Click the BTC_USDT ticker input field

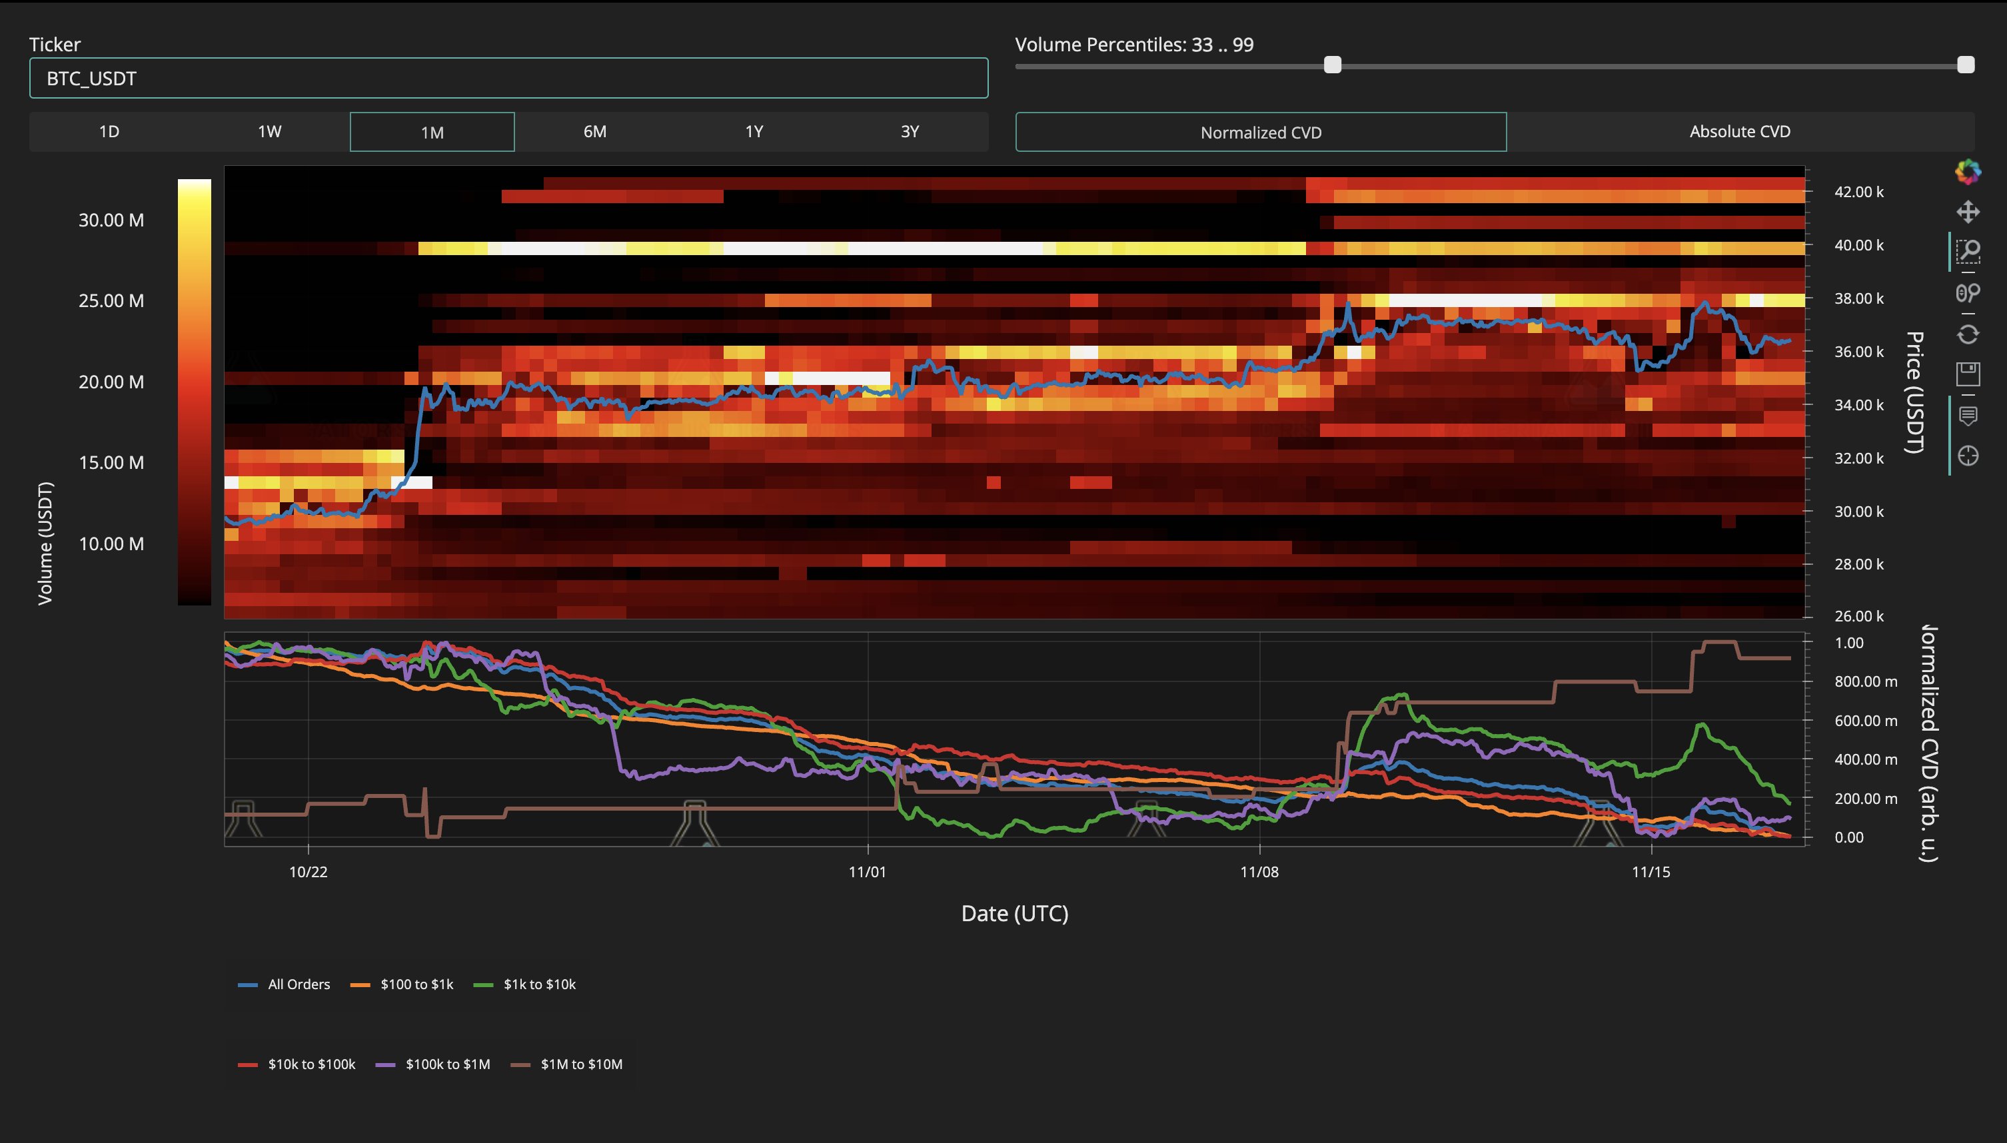pos(508,79)
